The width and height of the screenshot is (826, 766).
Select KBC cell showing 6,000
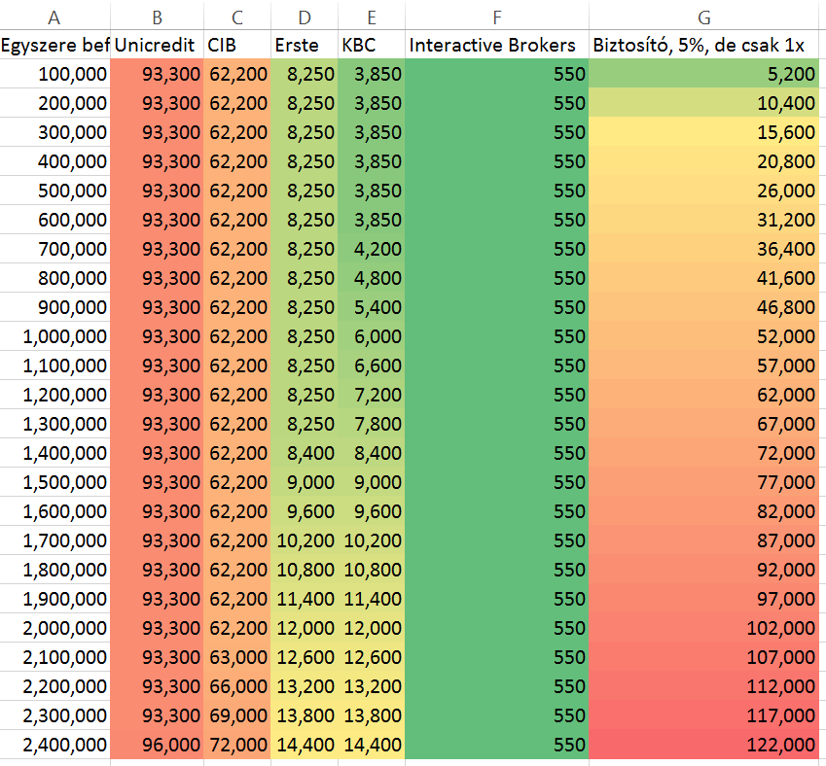click(372, 336)
